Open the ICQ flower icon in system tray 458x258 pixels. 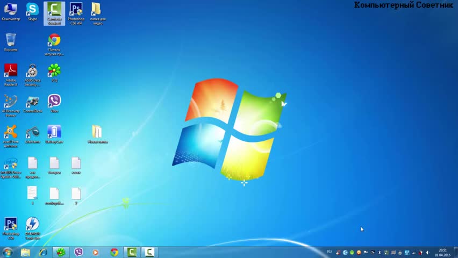click(352, 253)
